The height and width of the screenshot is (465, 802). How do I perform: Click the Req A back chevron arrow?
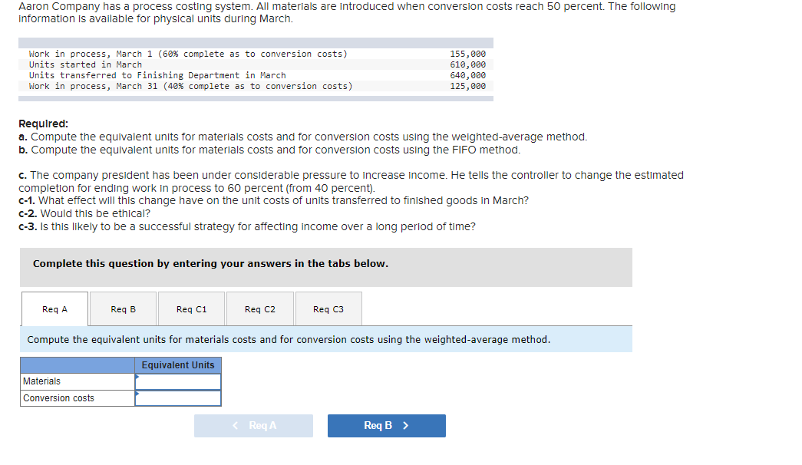pos(235,425)
